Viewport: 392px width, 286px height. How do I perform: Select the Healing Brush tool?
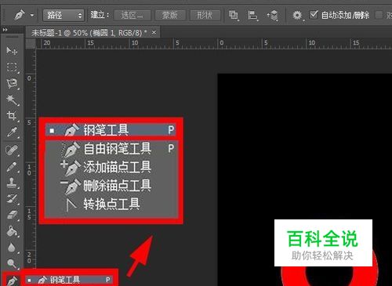(x=12, y=150)
